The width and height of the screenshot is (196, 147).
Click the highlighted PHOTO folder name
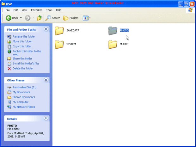(124, 30)
